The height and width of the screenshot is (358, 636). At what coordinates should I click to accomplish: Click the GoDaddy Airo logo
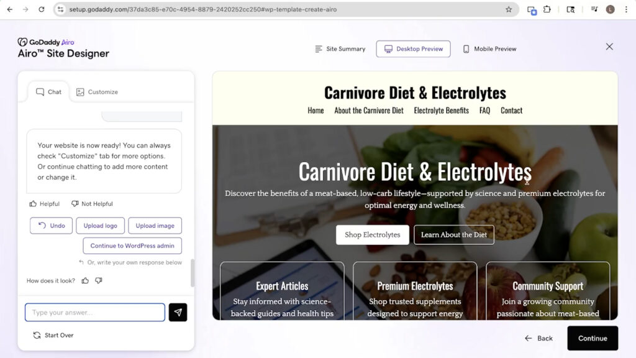click(x=46, y=42)
